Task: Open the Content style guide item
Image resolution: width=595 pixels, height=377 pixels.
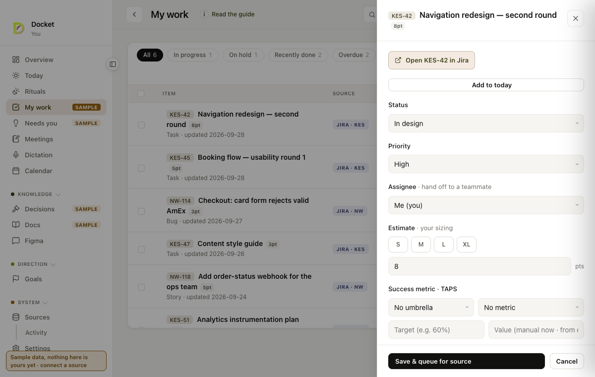Action: (230, 244)
